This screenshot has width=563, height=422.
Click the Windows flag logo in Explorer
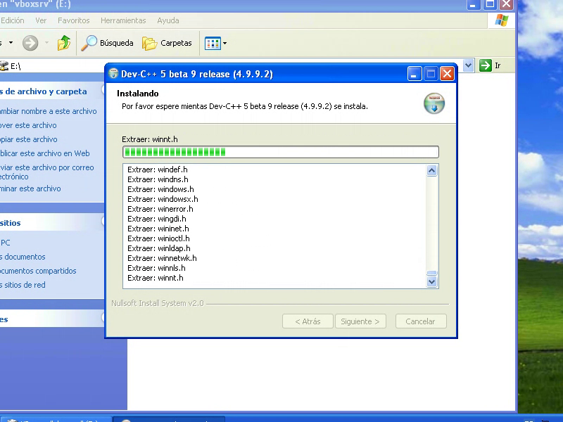[x=501, y=20]
